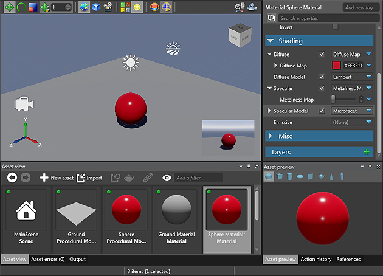
Task: Open the Action history tab
Action: tap(316, 260)
